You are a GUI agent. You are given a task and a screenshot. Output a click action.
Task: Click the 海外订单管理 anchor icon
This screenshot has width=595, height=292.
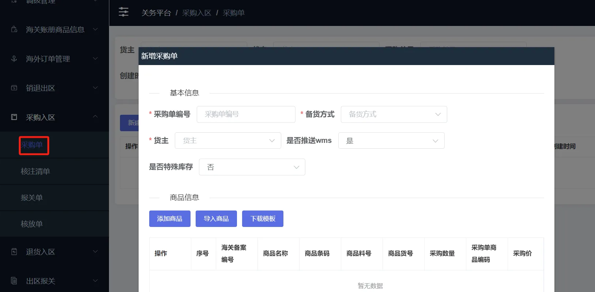(14, 58)
